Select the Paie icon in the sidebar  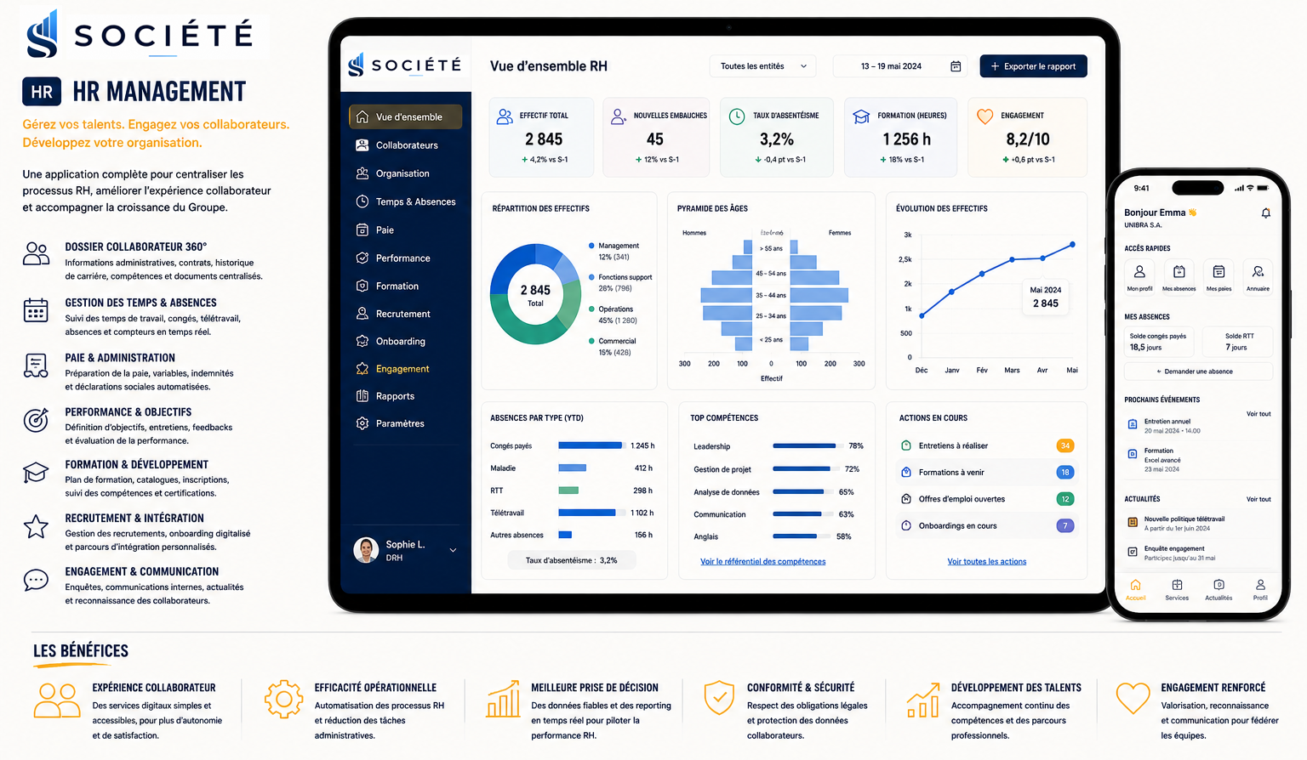(362, 230)
